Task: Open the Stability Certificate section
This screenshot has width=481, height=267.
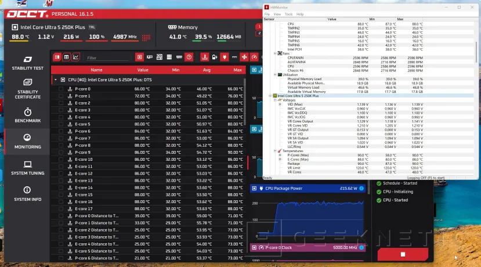Action: point(28,89)
